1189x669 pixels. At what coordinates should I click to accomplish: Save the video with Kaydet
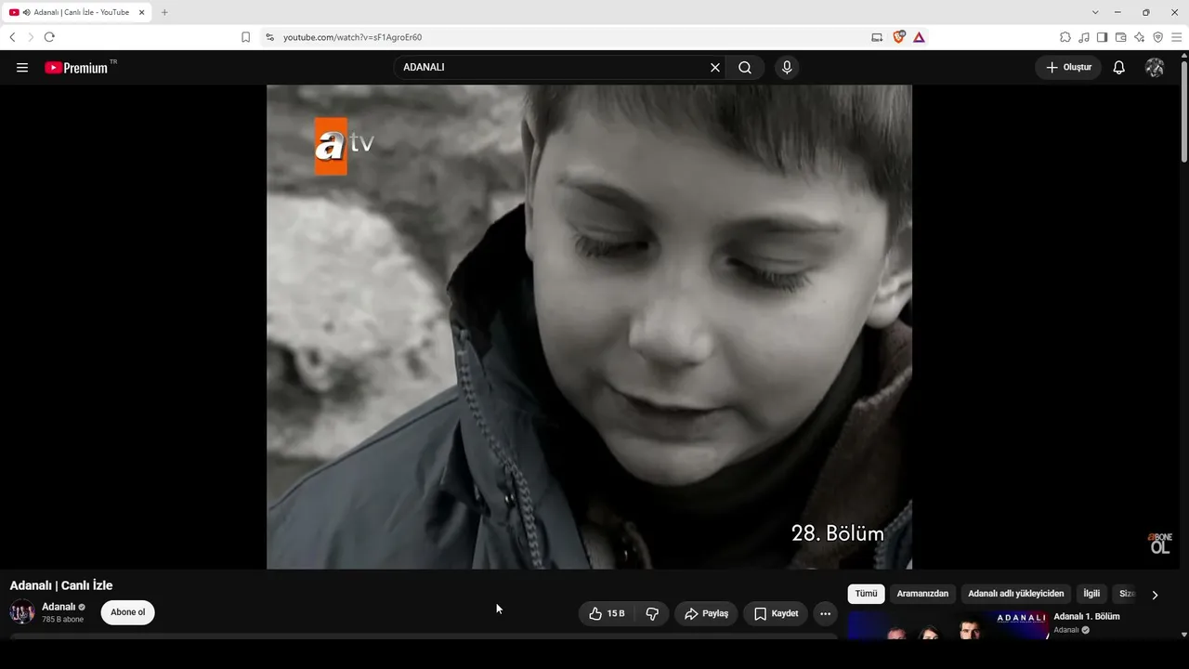pos(776,613)
